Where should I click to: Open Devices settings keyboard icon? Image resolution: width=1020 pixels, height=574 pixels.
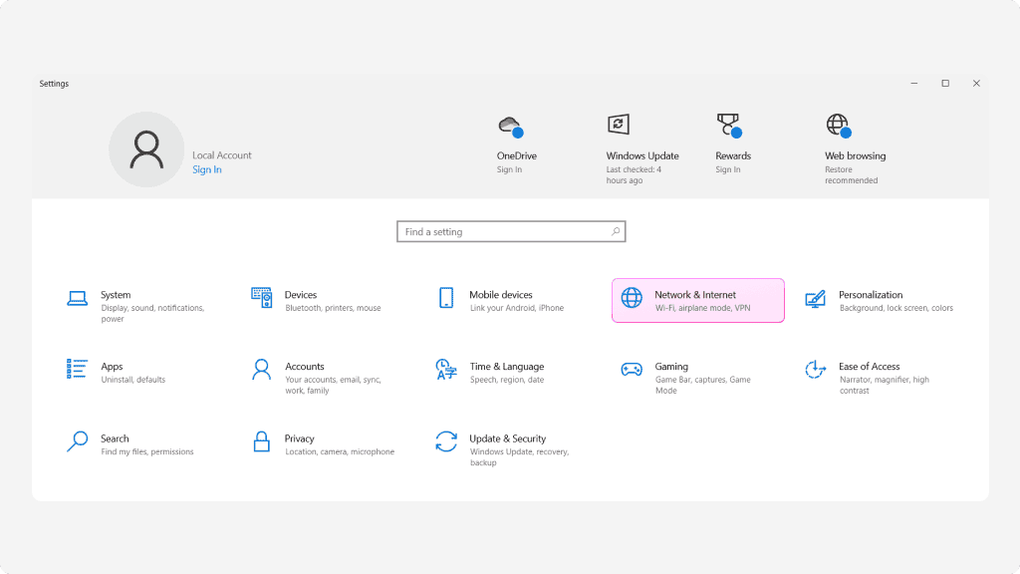pyautogui.click(x=262, y=297)
